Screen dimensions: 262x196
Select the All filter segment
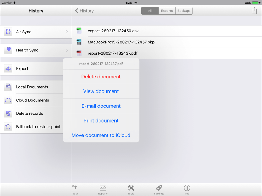(150, 11)
